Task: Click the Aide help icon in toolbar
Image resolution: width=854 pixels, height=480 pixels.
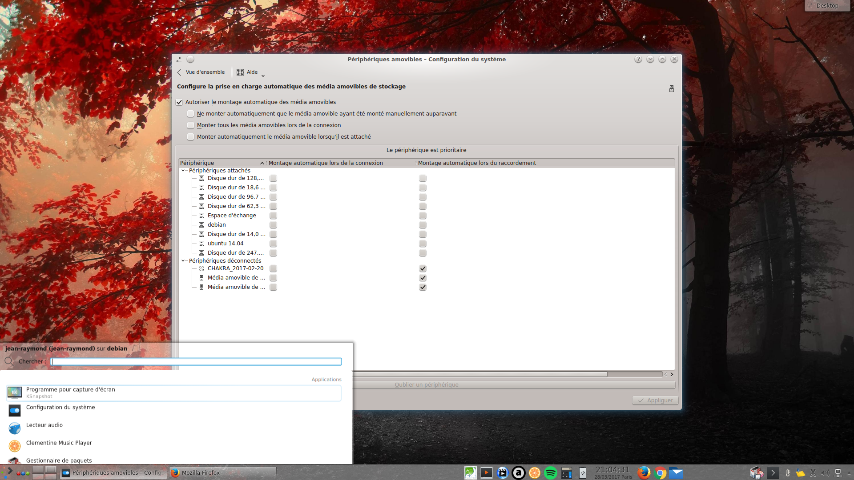Action: tap(241, 72)
